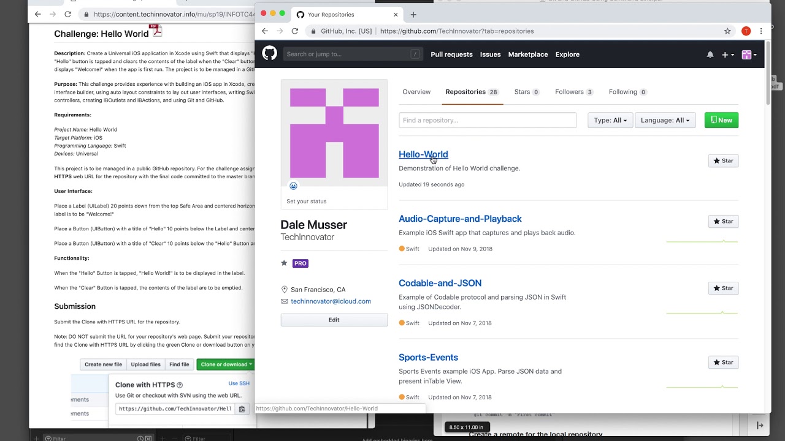The image size is (785, 441).
Task: Create a repository with the green New button
Action: [x=721, y=120]
